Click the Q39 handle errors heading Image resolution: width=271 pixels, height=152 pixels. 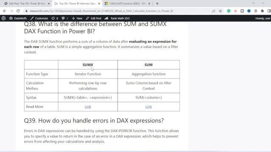click(x=94, y=120)
